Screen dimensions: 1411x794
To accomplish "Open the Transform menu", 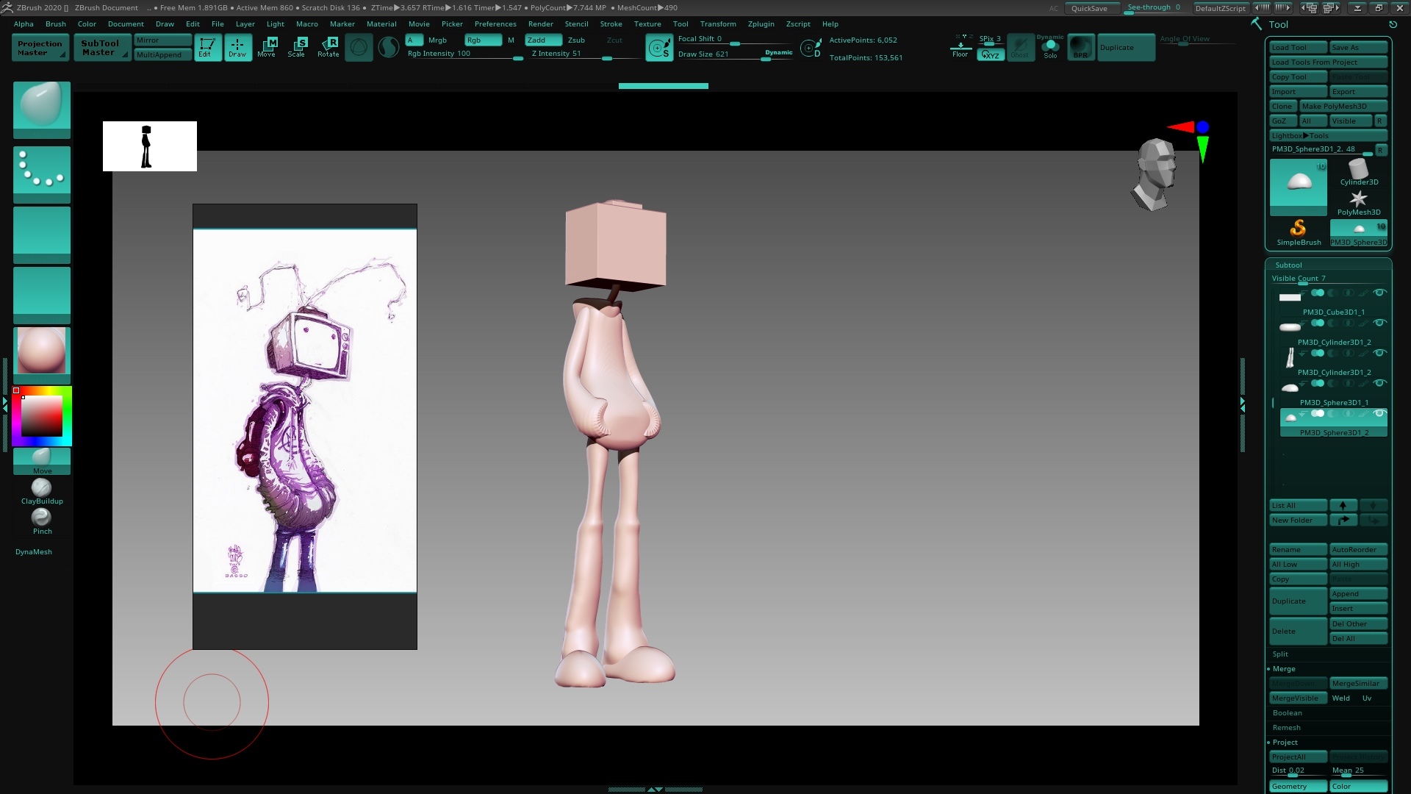I will point(718,24).
